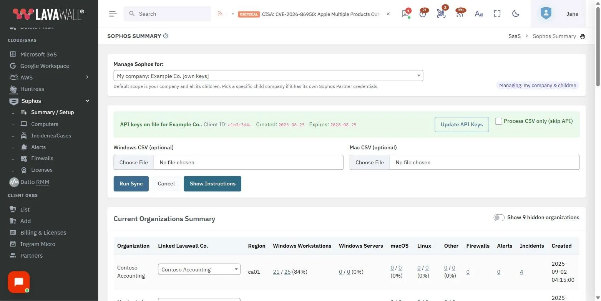Open Contoso Accounting linked company dropdown
This screenshot has width=601, height=301.
[199, 269]
